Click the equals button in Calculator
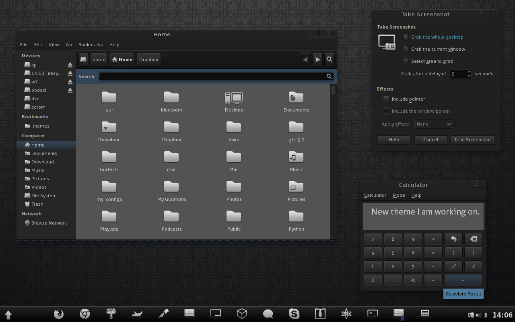The image size is (515, 322). (463, 280)
